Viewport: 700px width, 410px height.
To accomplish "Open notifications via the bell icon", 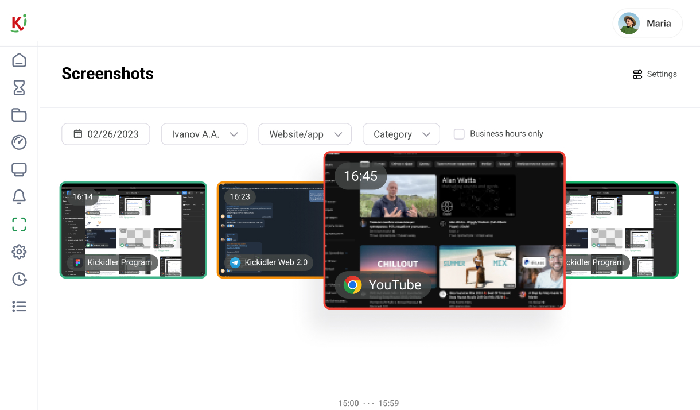I will [x=19, y=196].
